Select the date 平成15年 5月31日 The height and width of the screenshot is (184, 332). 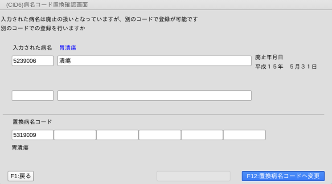pyautogui.click(x=286, y=67)
